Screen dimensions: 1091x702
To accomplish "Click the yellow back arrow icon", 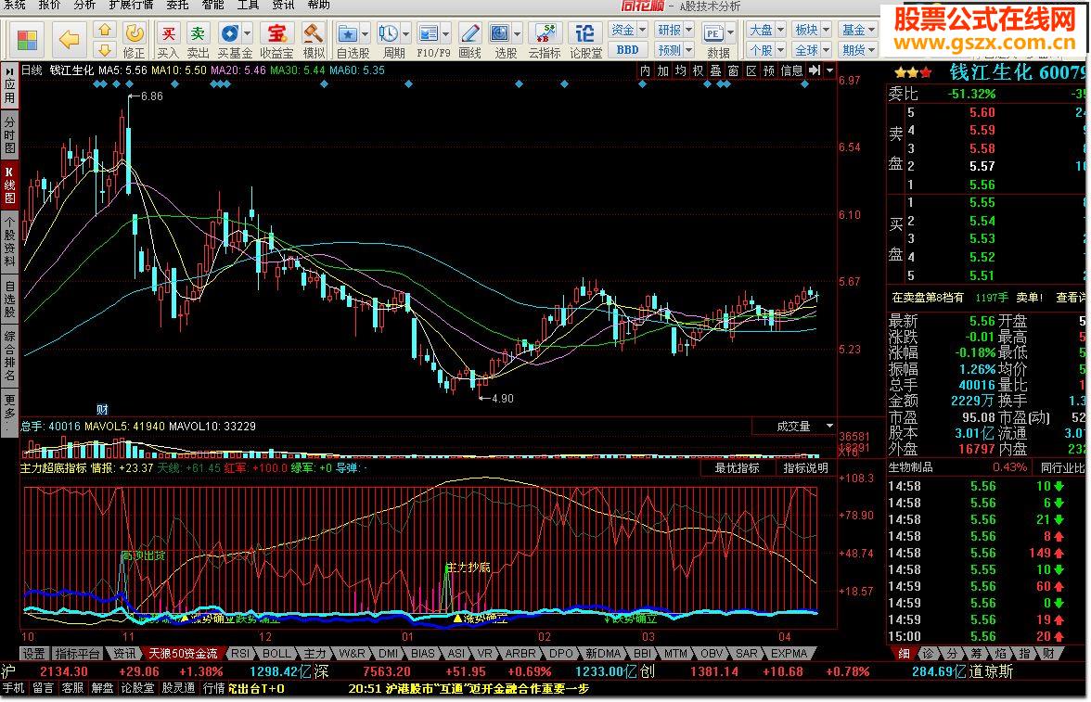I will 69,40.
